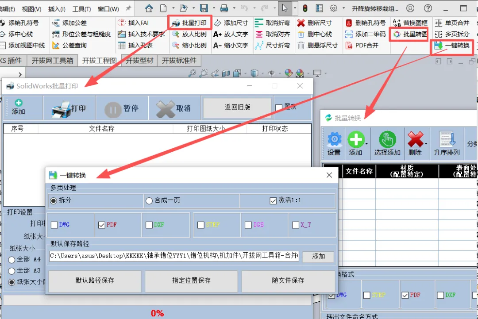Click the Open file icon
The image size is (478, 319).
coord(183,8)
